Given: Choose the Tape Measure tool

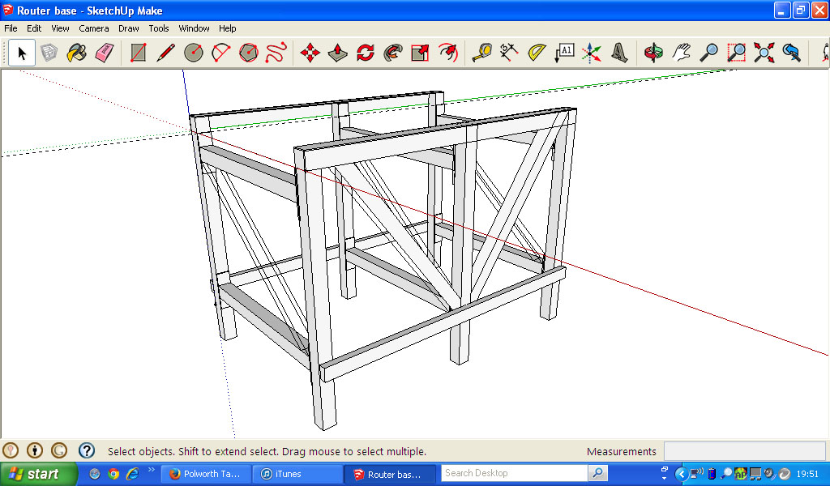Looking at the screenshot, I should click(482, 53).
